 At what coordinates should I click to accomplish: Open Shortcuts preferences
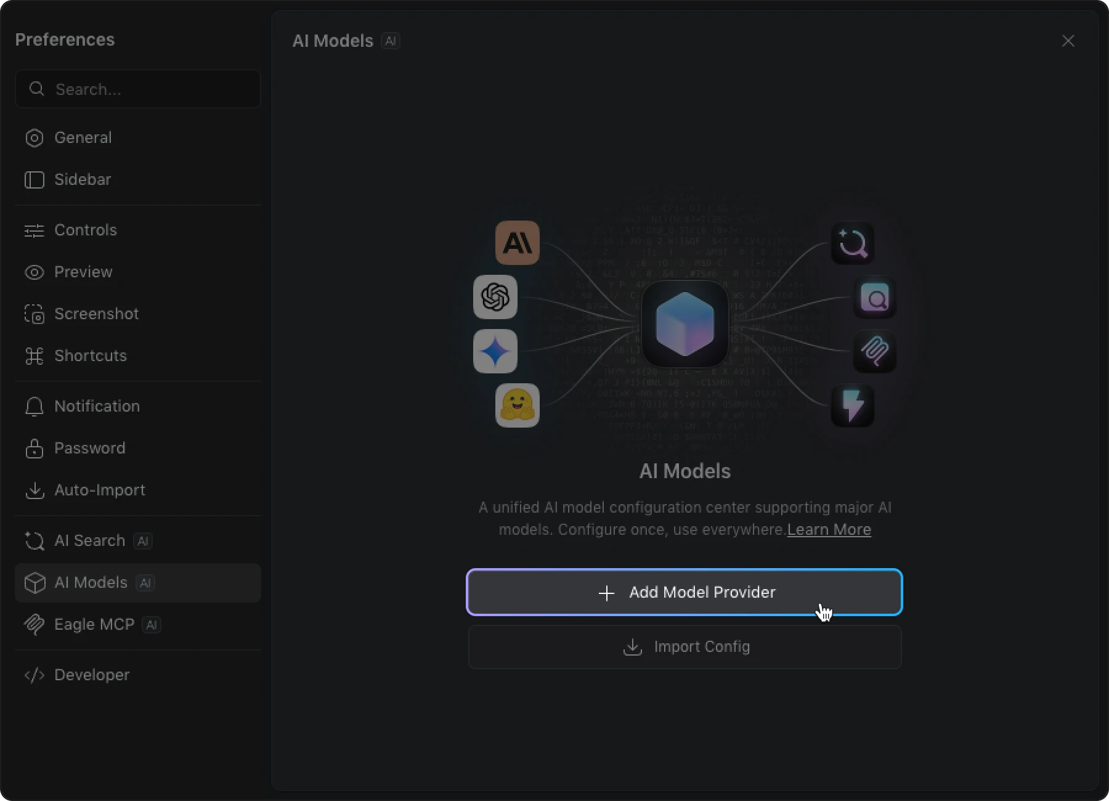(x=90, y=356)
